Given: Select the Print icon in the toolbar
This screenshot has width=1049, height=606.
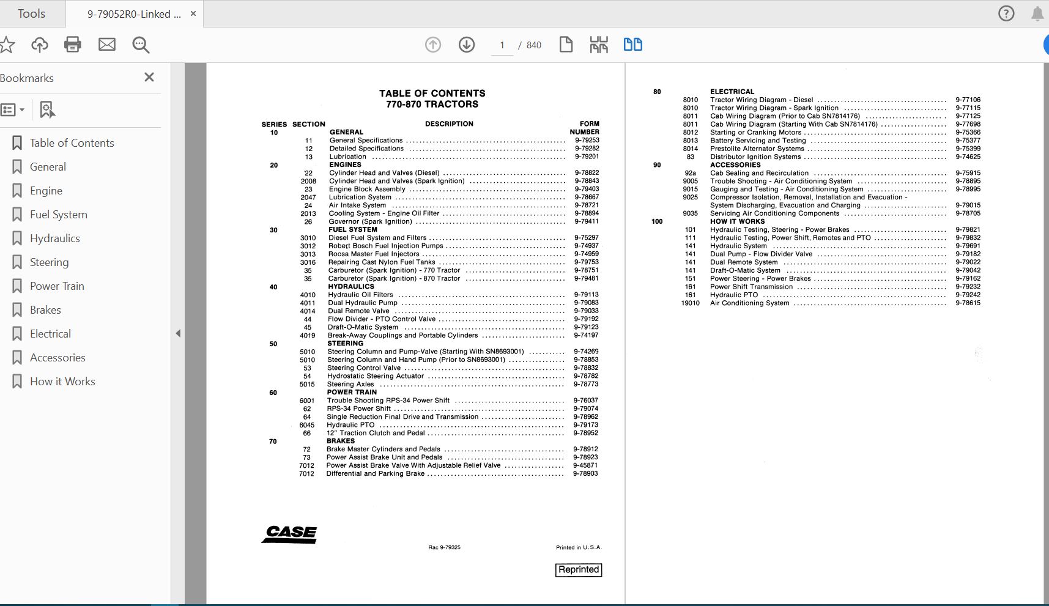Looking at the screenshot, I should (72, 44).
